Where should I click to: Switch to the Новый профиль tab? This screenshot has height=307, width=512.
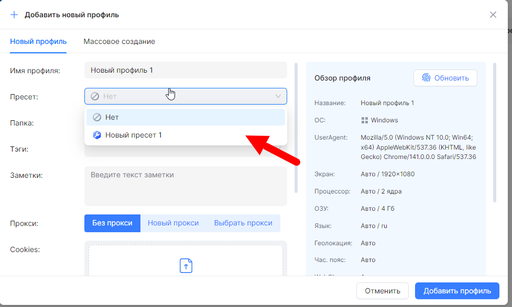pos(38,41)
